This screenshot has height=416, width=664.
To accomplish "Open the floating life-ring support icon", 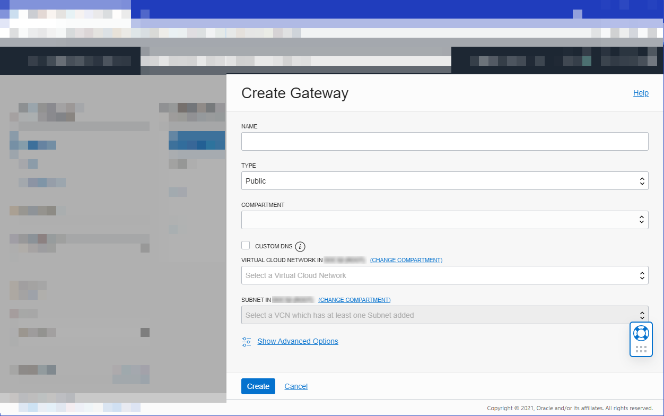I will click(641, 332).
